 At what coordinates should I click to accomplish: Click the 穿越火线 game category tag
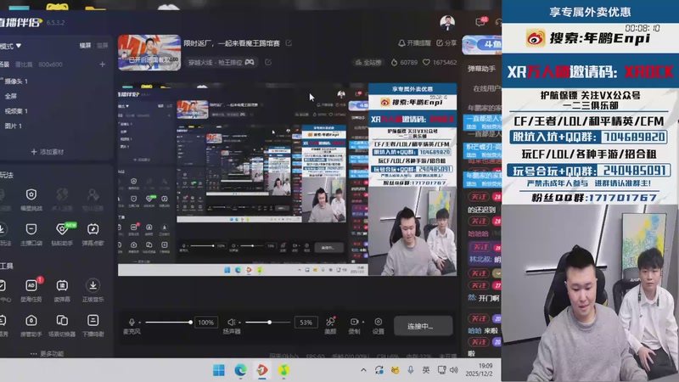pyautogui.click(x=221, y=62)
